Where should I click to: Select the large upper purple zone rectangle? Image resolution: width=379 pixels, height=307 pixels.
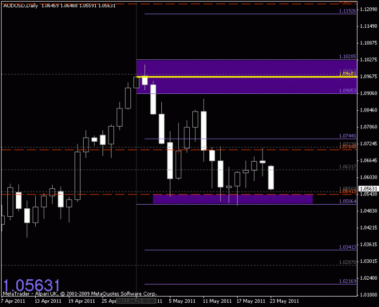[247, 76]
